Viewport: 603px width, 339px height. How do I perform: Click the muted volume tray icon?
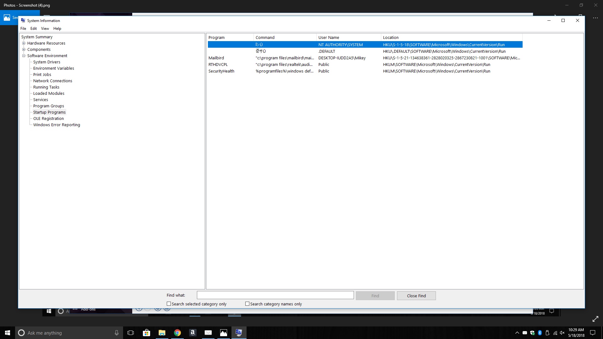(562, 333)
